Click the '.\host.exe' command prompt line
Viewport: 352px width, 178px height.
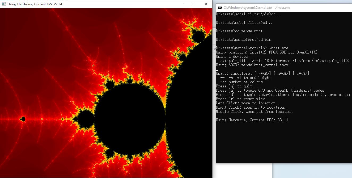click(x=252, y=48)
